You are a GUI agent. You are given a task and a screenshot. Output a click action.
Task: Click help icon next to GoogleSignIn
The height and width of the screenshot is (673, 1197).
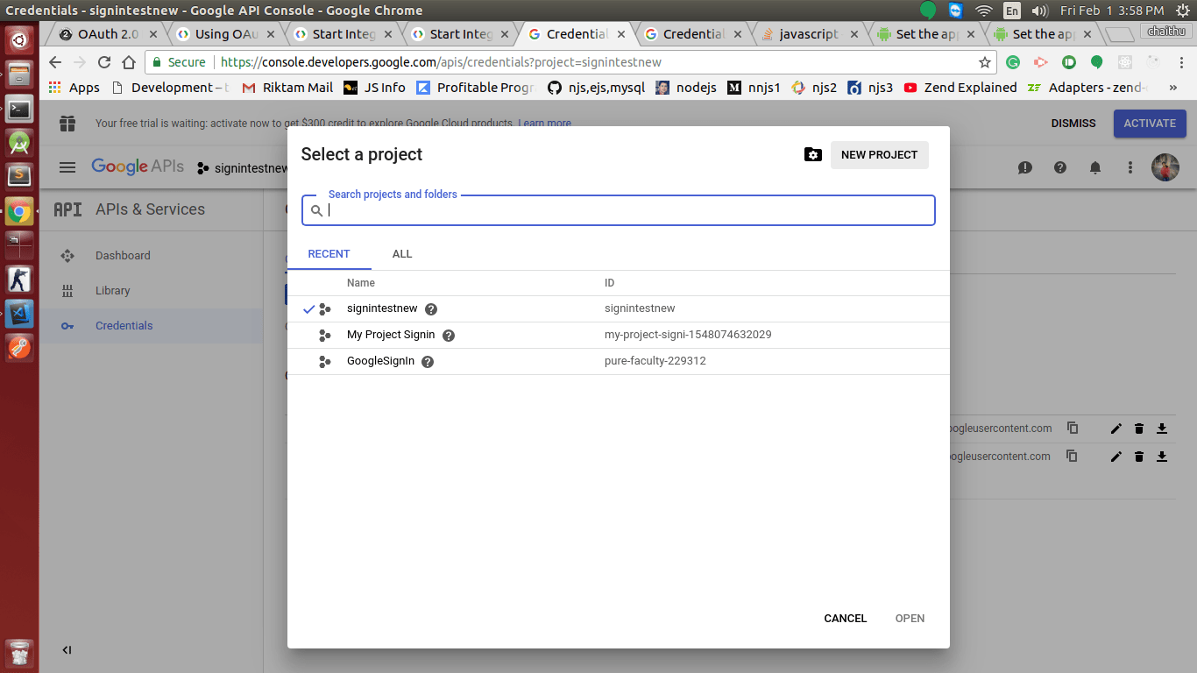(x=428, y=362)
